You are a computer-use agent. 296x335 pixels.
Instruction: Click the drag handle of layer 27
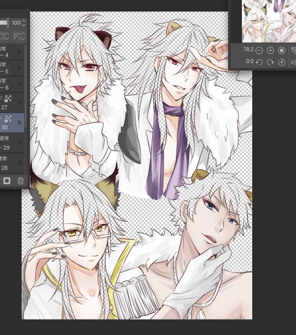click(x=19, y=102)
